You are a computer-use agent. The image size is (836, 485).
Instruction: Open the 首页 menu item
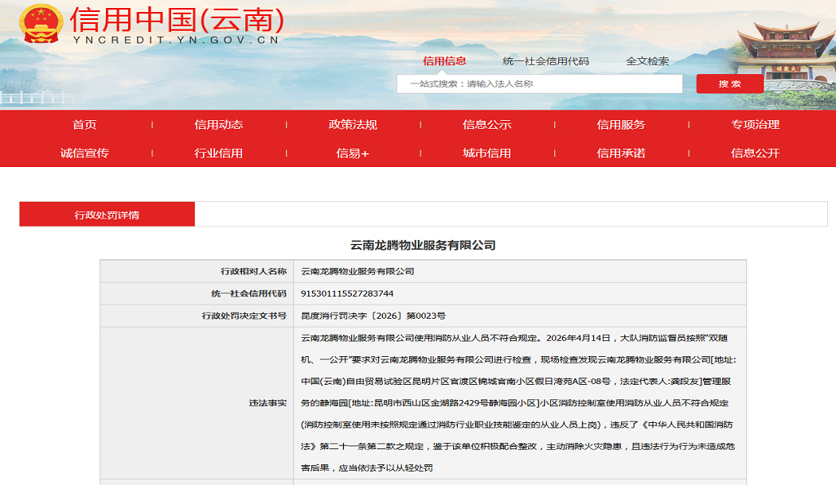click(x=84, y=125)
